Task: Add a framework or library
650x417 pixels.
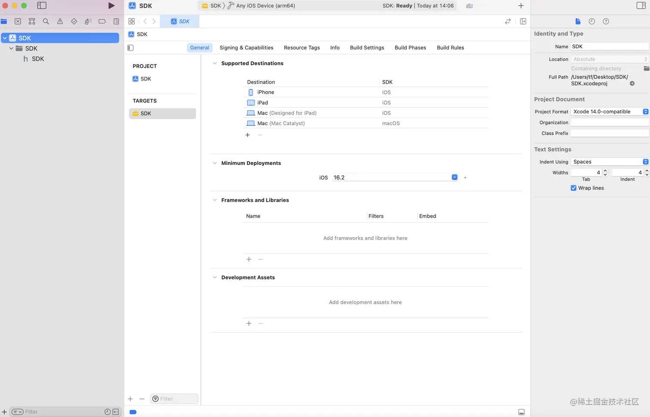Action: coord(249,259)
